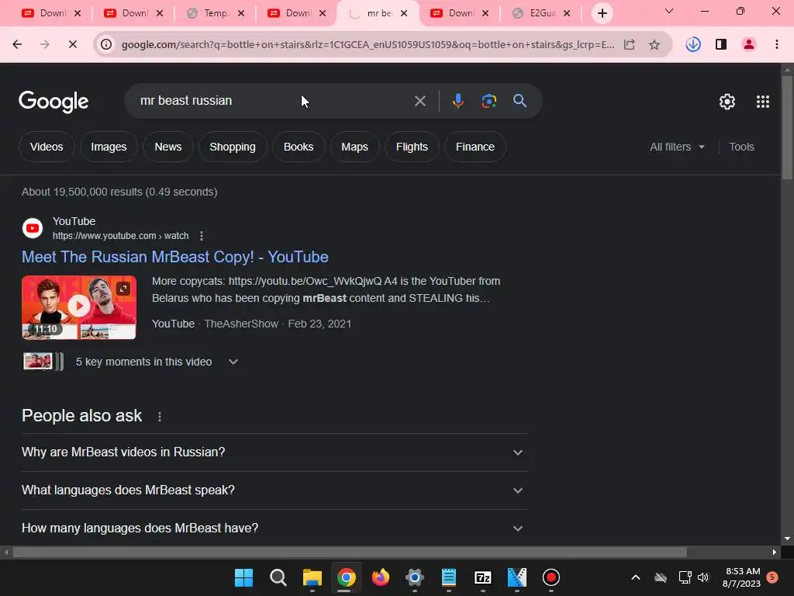Viewport: 794px width, 596px height.
Task: Go to Google homepage via logo
Action: pyautogui.click(x=54, y=102)
